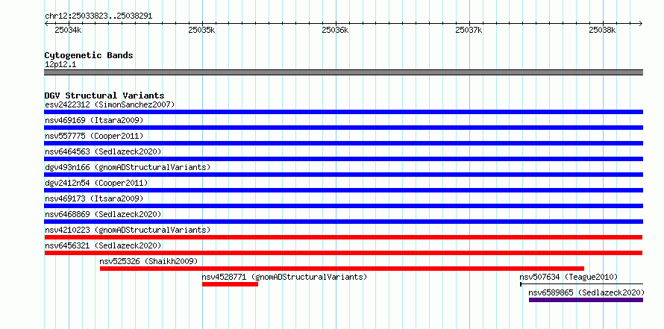This screenshot has width=664, height=329.
Task: Open the nsv469169 (Itsara2009) variant label
Action: click(94, 120)
